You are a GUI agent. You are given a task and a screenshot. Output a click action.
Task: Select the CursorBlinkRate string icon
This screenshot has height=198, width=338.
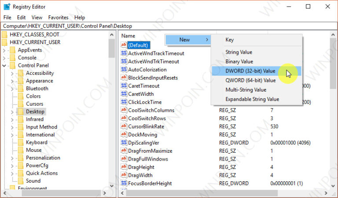click(124, 127)
